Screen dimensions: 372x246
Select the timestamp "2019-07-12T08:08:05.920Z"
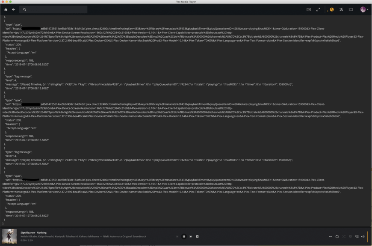click(x=32, y=64)
